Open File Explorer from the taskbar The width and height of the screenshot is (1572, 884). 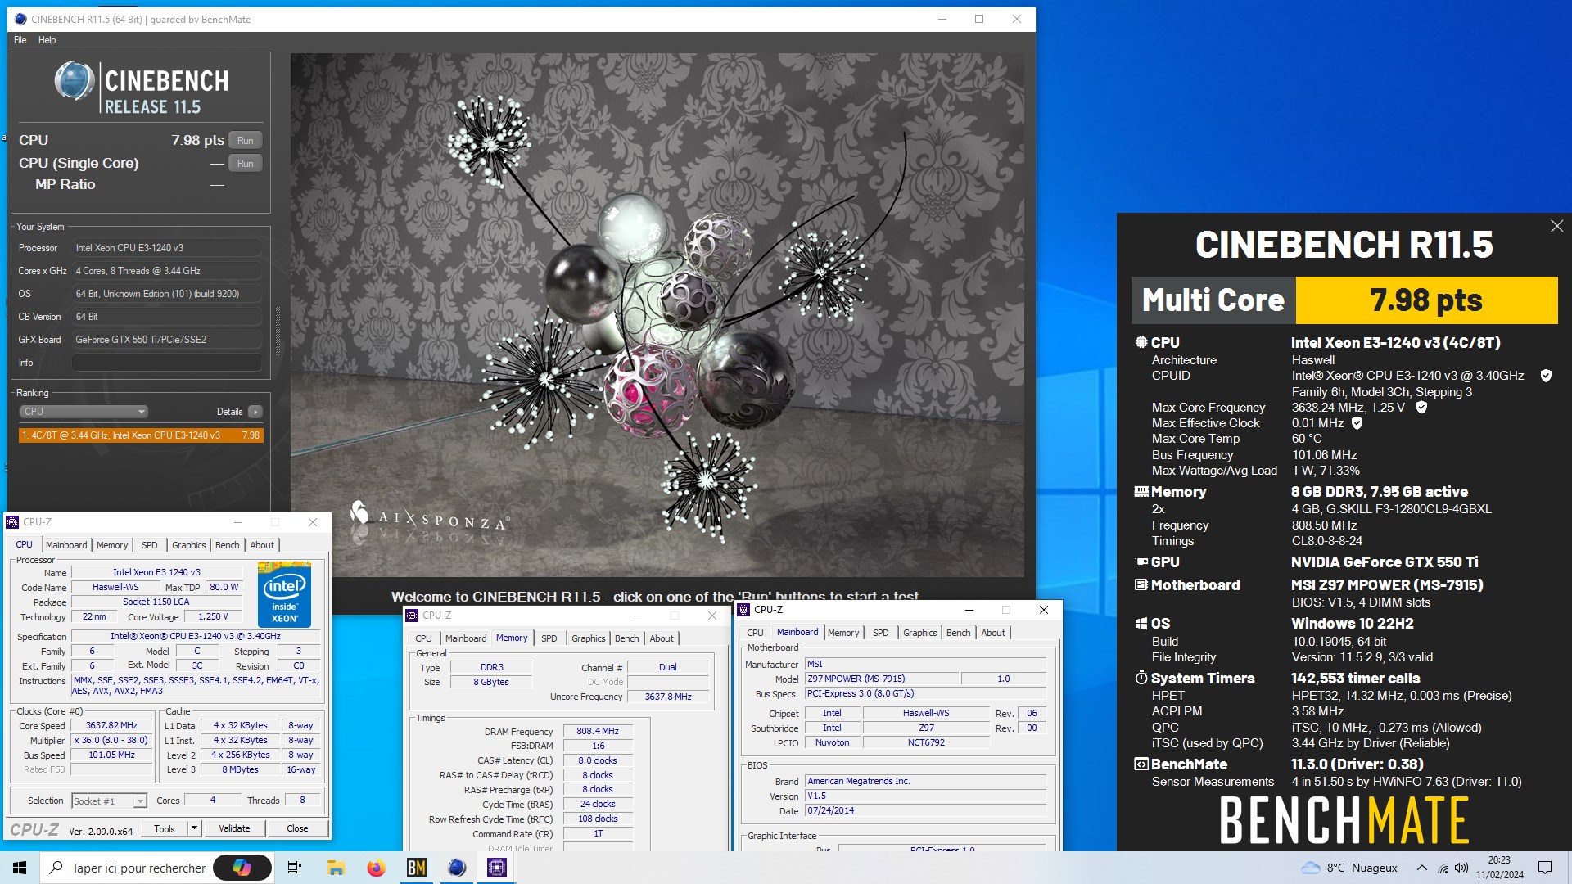pyautogui.click(x=336, y=868)
